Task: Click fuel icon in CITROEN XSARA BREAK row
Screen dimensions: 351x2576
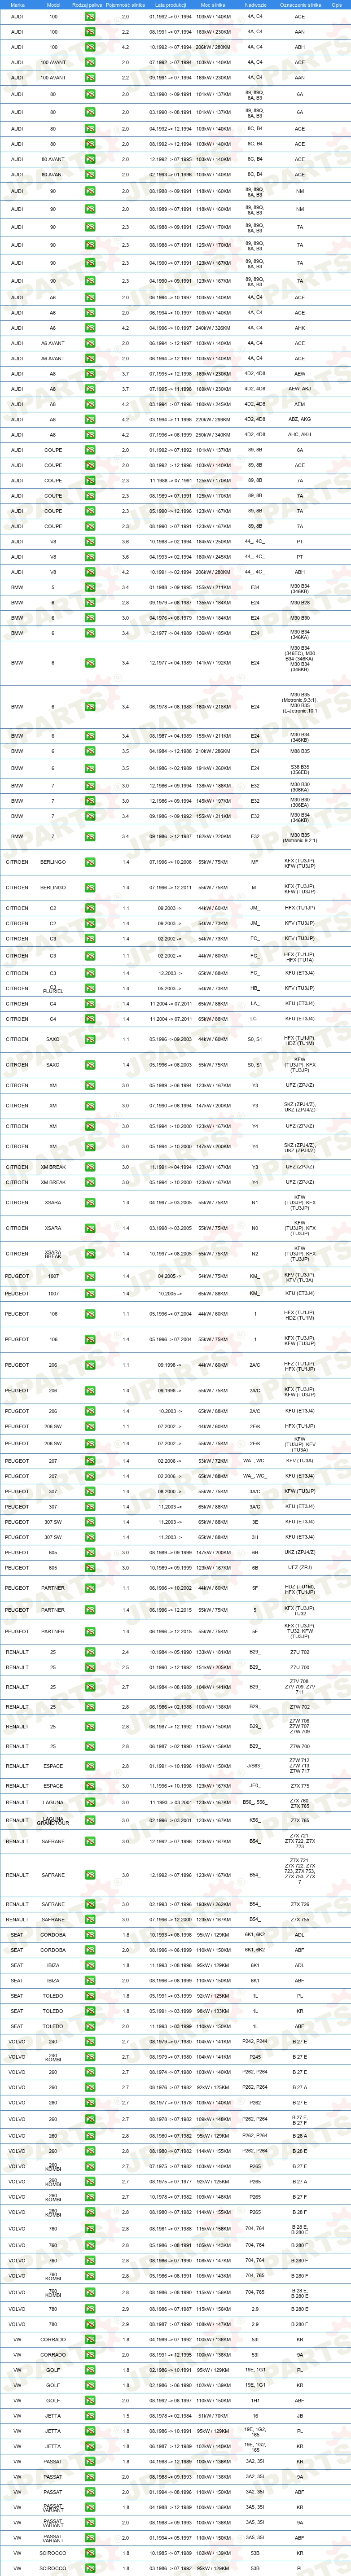Action: [x=90, y=1254]
